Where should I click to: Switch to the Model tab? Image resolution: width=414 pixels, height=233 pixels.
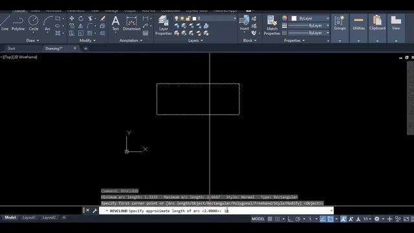pos(10,217)
